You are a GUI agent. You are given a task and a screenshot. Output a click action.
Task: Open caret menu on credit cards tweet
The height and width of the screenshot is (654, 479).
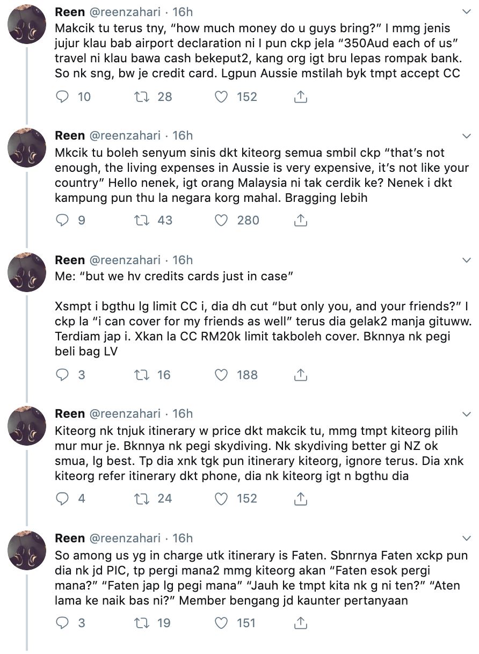(x=466, y=260)
